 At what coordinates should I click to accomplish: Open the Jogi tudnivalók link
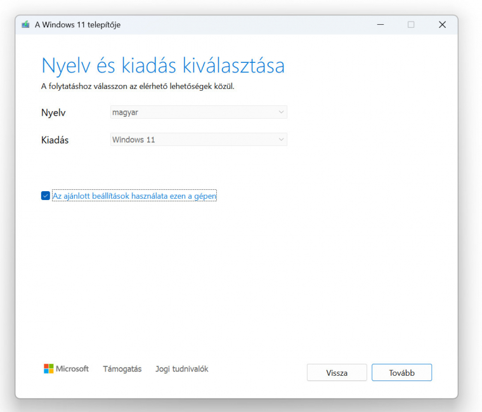click(181, 369)
